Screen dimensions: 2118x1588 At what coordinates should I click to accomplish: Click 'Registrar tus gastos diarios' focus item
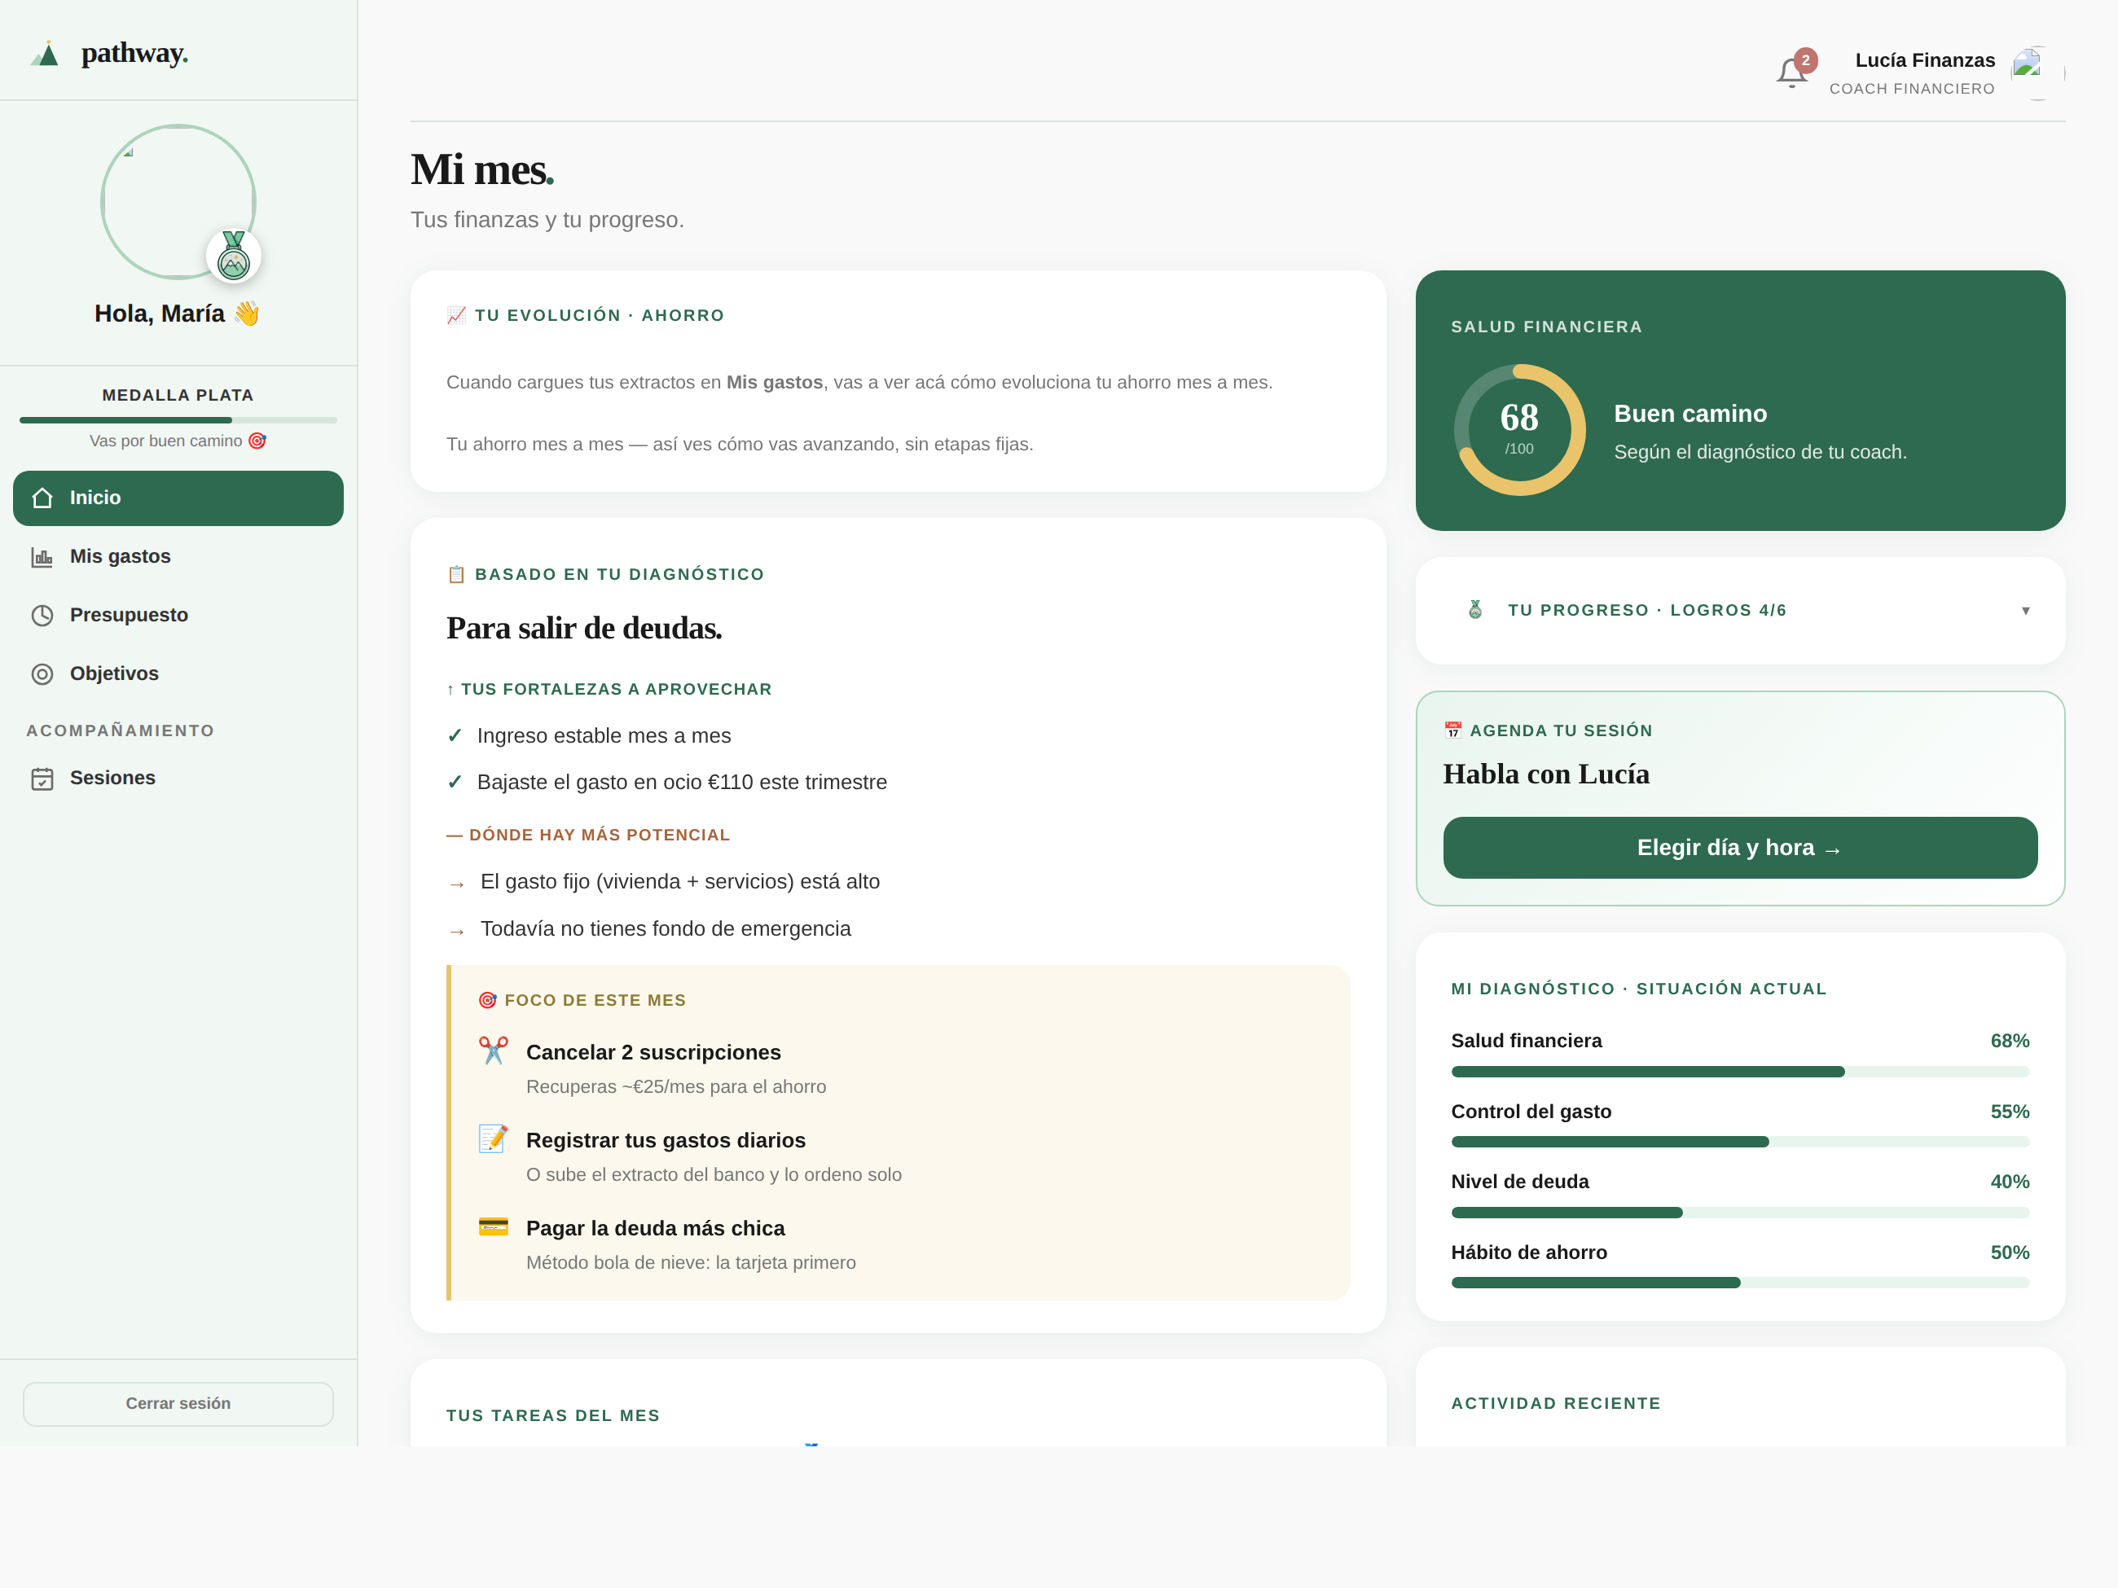pyautogui.click(x=666, y=1141)
